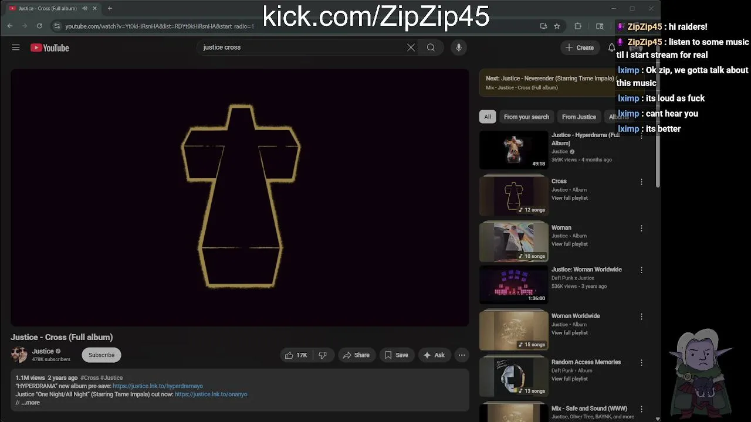Clear the search box with the X icon
751x422 pixels.
pyautogui.click(x=411, y=47)
